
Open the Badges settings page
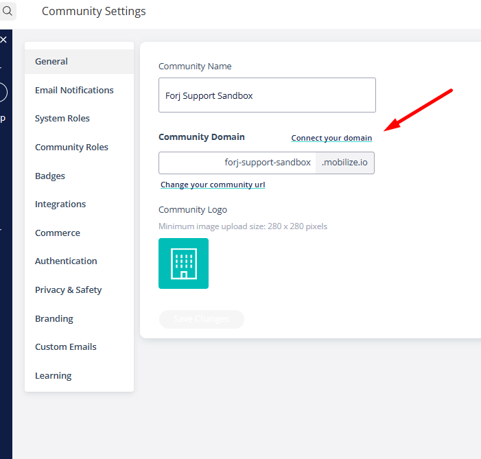[x=50, y=176]
